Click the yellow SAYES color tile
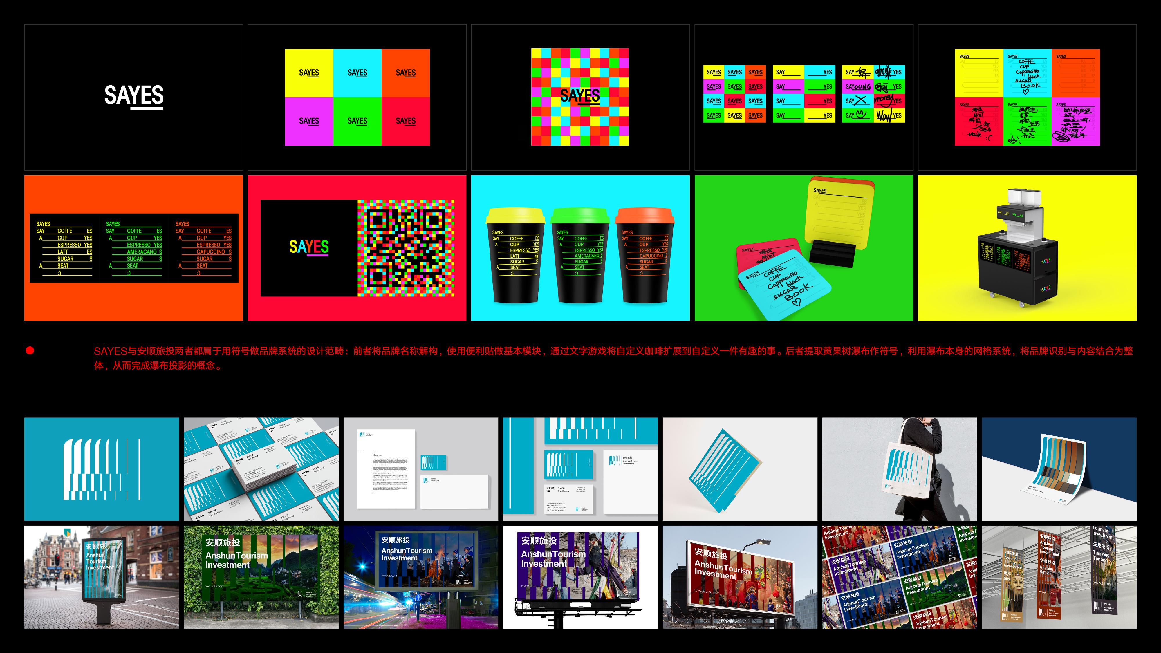 click(309, 73)
